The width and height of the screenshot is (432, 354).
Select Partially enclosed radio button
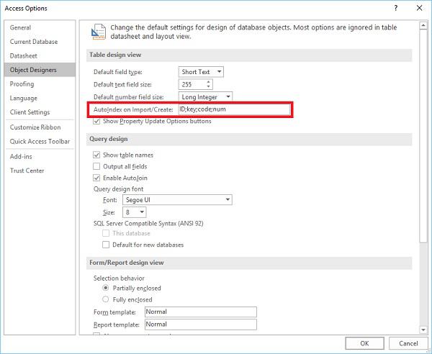(x=107, y=288)
